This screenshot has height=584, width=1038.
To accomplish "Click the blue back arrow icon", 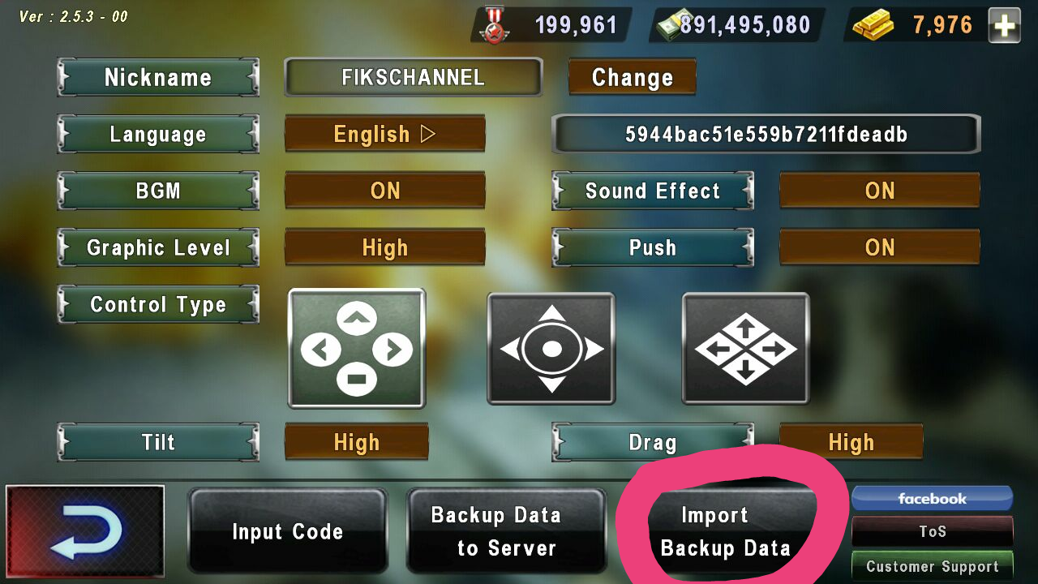I will point(85,530).
